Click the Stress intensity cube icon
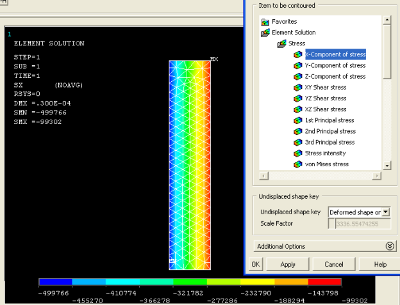 pyautogui.click(x=297, y=153)
